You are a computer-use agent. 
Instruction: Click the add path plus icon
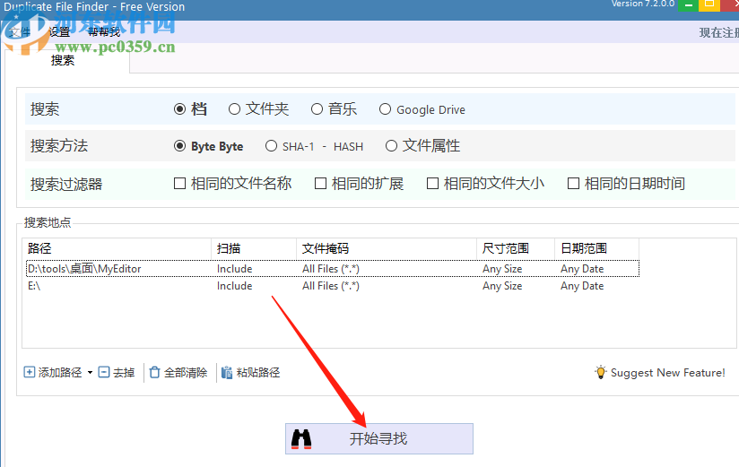30,372
